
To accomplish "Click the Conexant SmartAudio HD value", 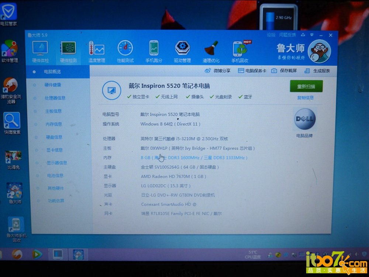I will point(169,204).
